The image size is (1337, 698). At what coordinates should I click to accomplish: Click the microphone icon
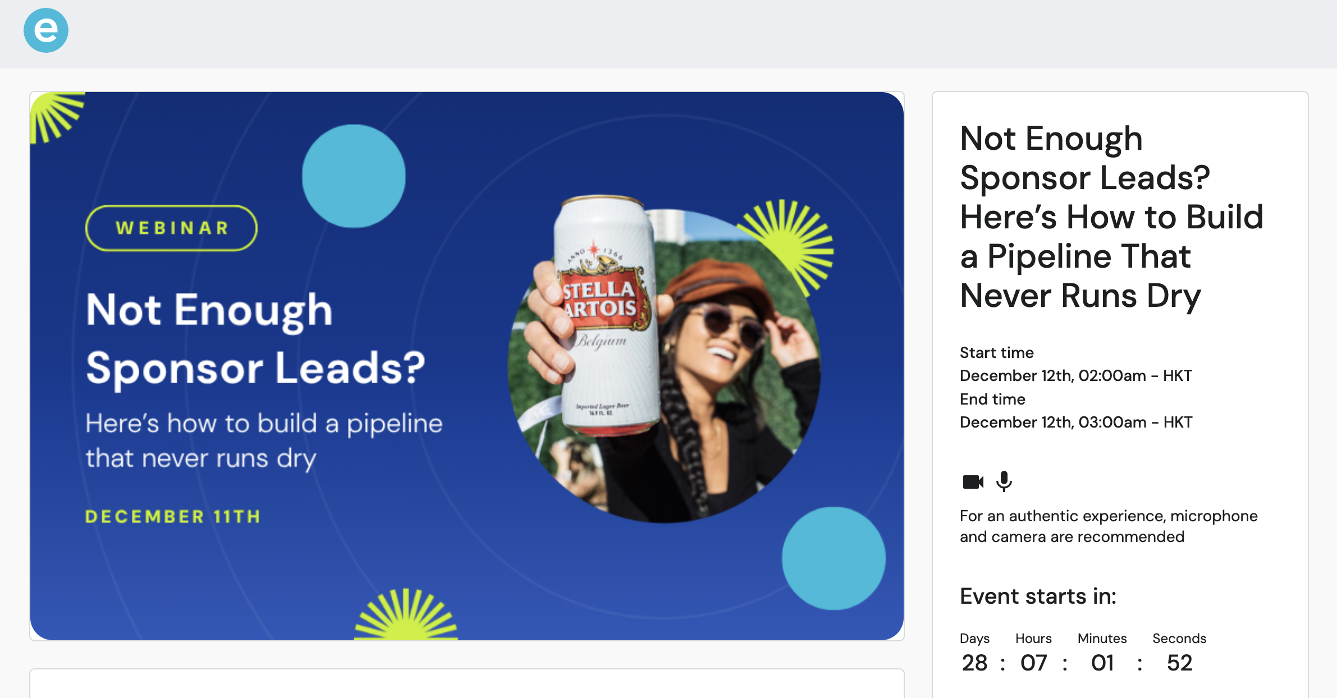[x=1004, y=481]
